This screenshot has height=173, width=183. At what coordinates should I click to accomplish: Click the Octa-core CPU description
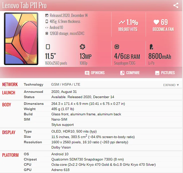[104, 165]
